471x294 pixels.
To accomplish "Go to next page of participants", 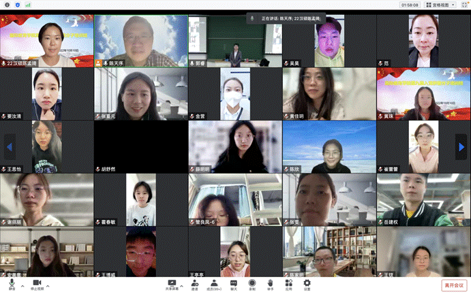I will point(461,146).
